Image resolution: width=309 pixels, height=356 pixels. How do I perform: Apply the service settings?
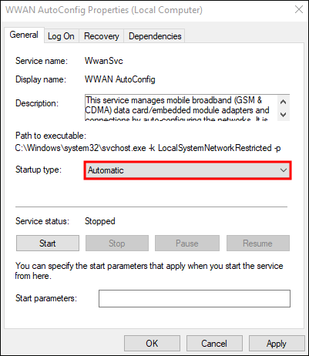pyautogui.click(x=277, y=344)
